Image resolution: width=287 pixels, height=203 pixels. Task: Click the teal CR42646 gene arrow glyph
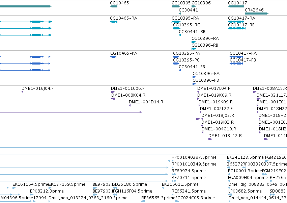coord(257,14)
